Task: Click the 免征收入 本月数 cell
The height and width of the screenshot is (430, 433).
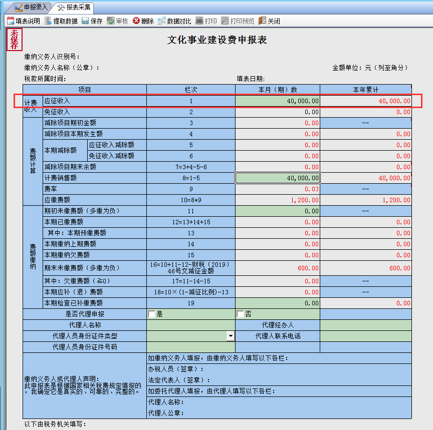Action: [278, 112]
